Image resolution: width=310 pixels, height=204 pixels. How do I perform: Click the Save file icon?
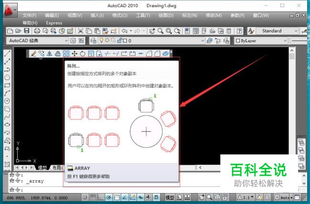click(27, 31)
